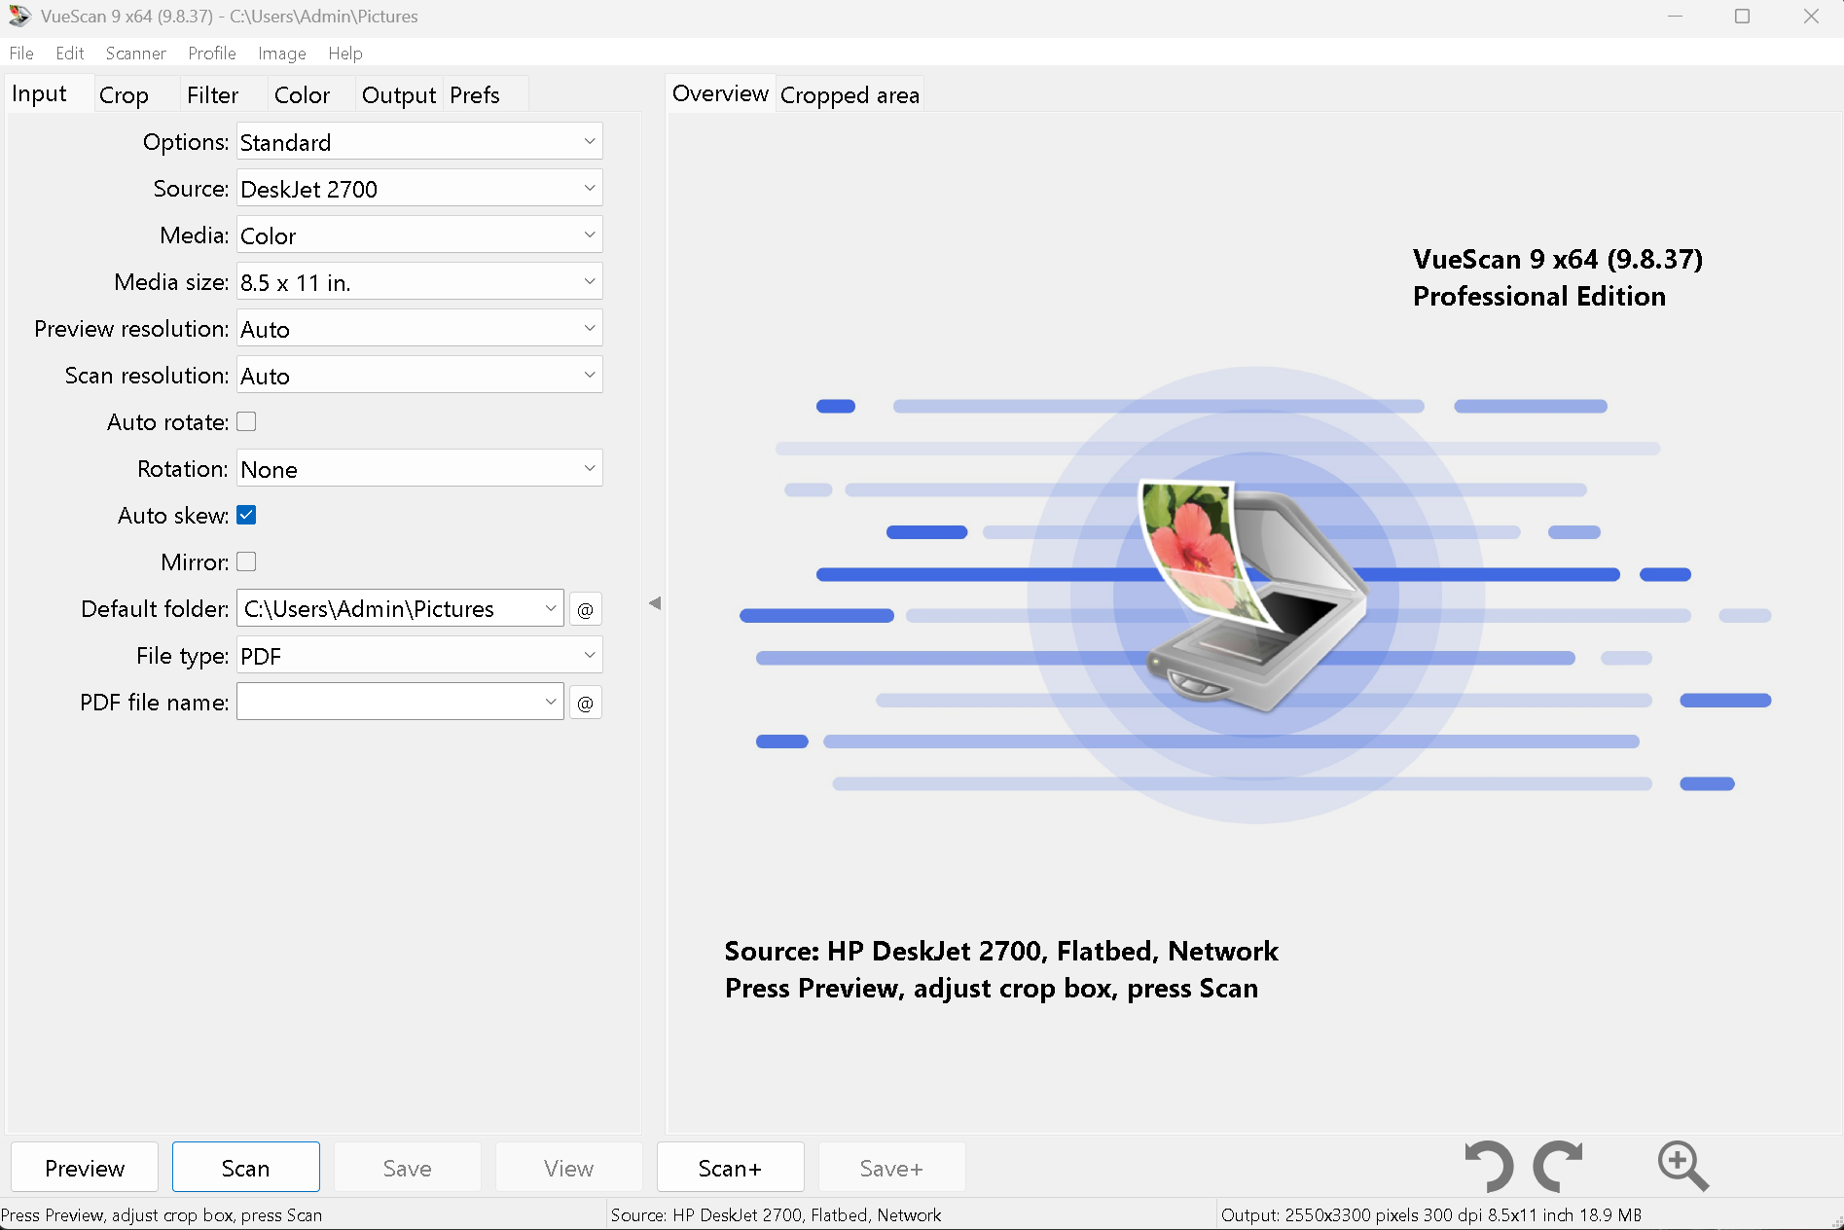The width and height of the screenshot is (1844, 1230).
Task: Click the Preview button
Action: (x=85, y=1167)
